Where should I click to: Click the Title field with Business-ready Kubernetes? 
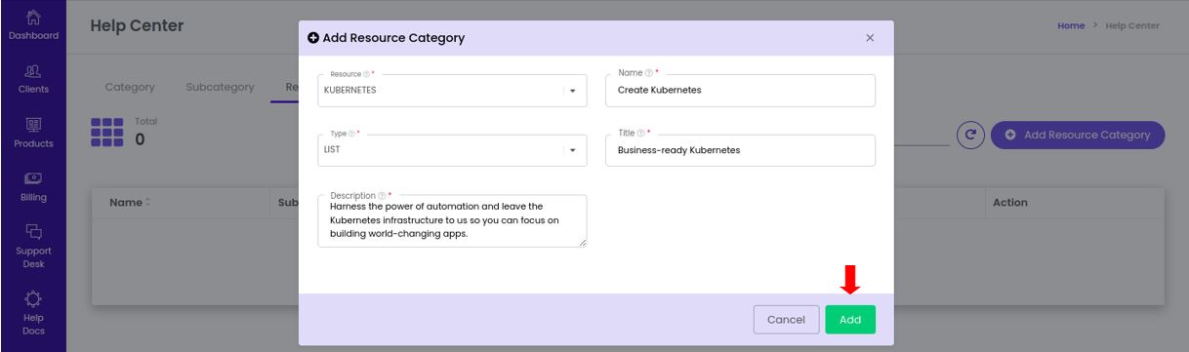point(740,150)
